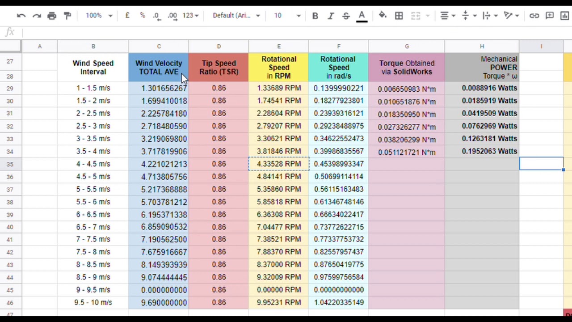Toggle italic formatting
The image size is (572, 322).
pos(331,16)
